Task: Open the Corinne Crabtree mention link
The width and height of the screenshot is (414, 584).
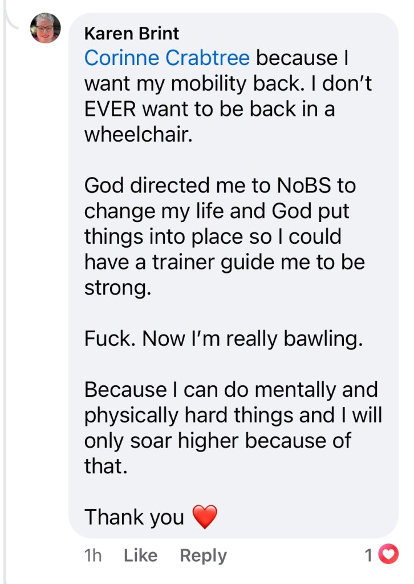Action: (x=167, y=58)
